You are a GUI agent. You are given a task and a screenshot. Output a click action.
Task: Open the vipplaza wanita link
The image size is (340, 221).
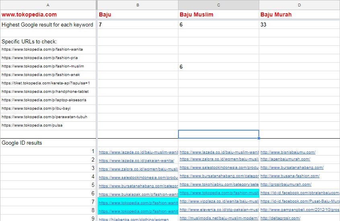click(x=219, y=201)
